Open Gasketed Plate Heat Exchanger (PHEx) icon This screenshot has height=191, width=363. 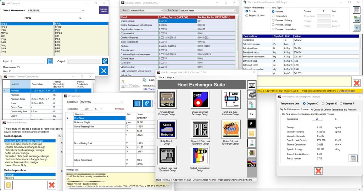200,129
